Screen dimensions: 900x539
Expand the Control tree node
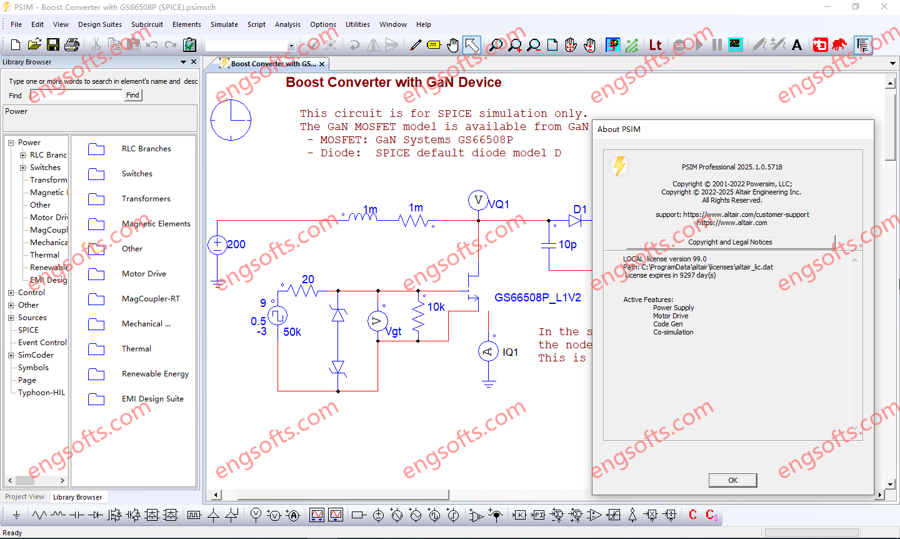click(11, 293)
